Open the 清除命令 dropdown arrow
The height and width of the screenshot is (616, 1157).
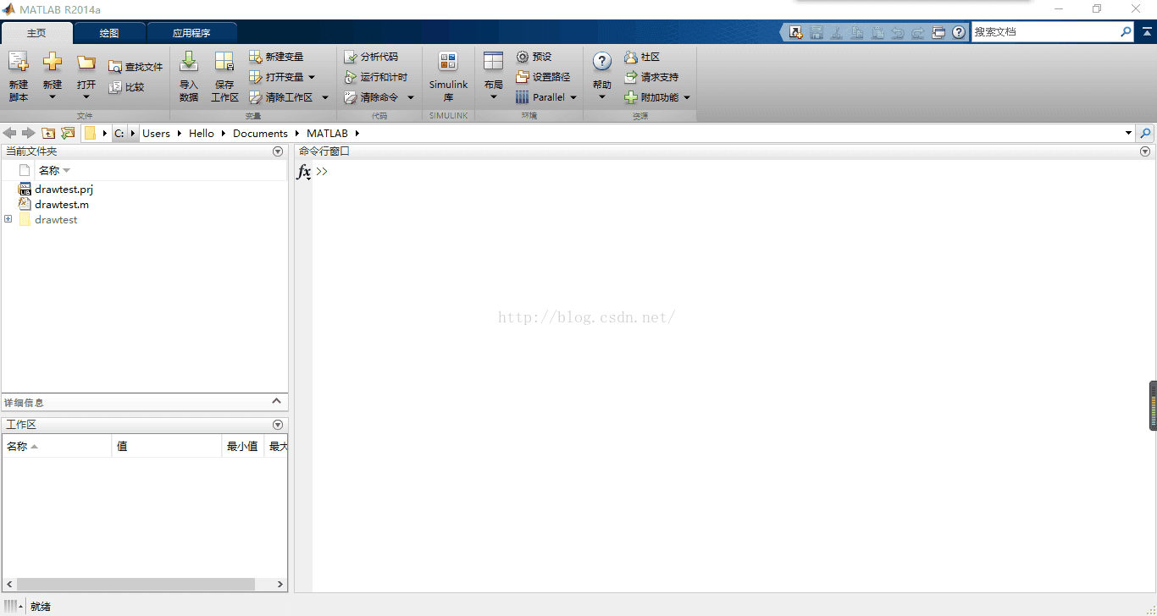pyautogui.click(x=411, y=97)
